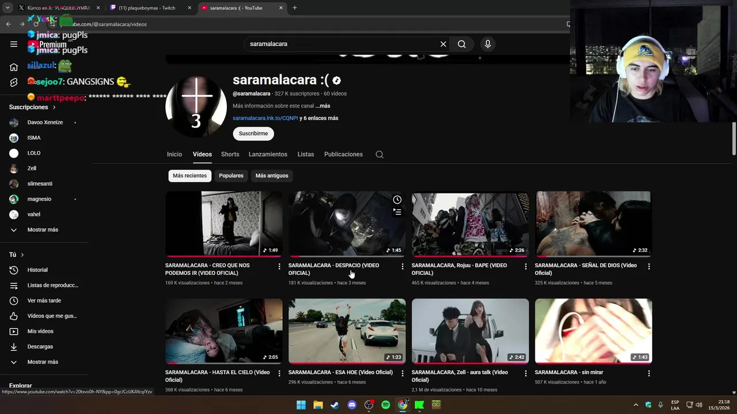Screen dimensions: 737x414
Task: Open options menu for SEÑAL DE DIOS video
Action: coord(649,266)
